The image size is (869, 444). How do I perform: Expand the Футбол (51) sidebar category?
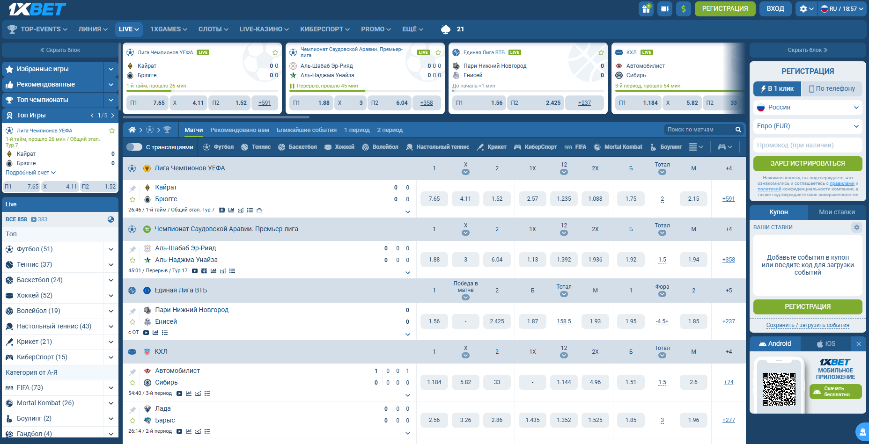pos(111,249)
